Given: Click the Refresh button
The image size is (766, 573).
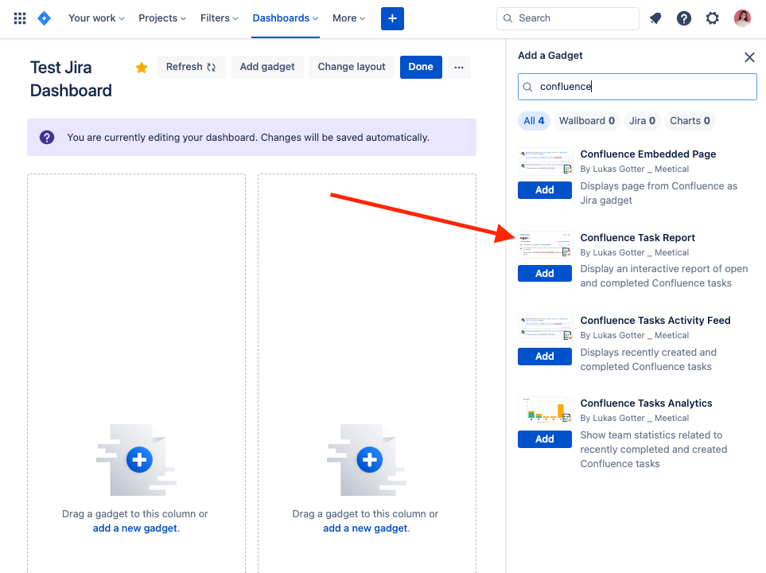Looking at the screenshot, I should coord(191,67).
